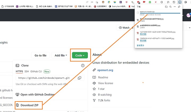Click the clone URL text field

click(45, 78)
